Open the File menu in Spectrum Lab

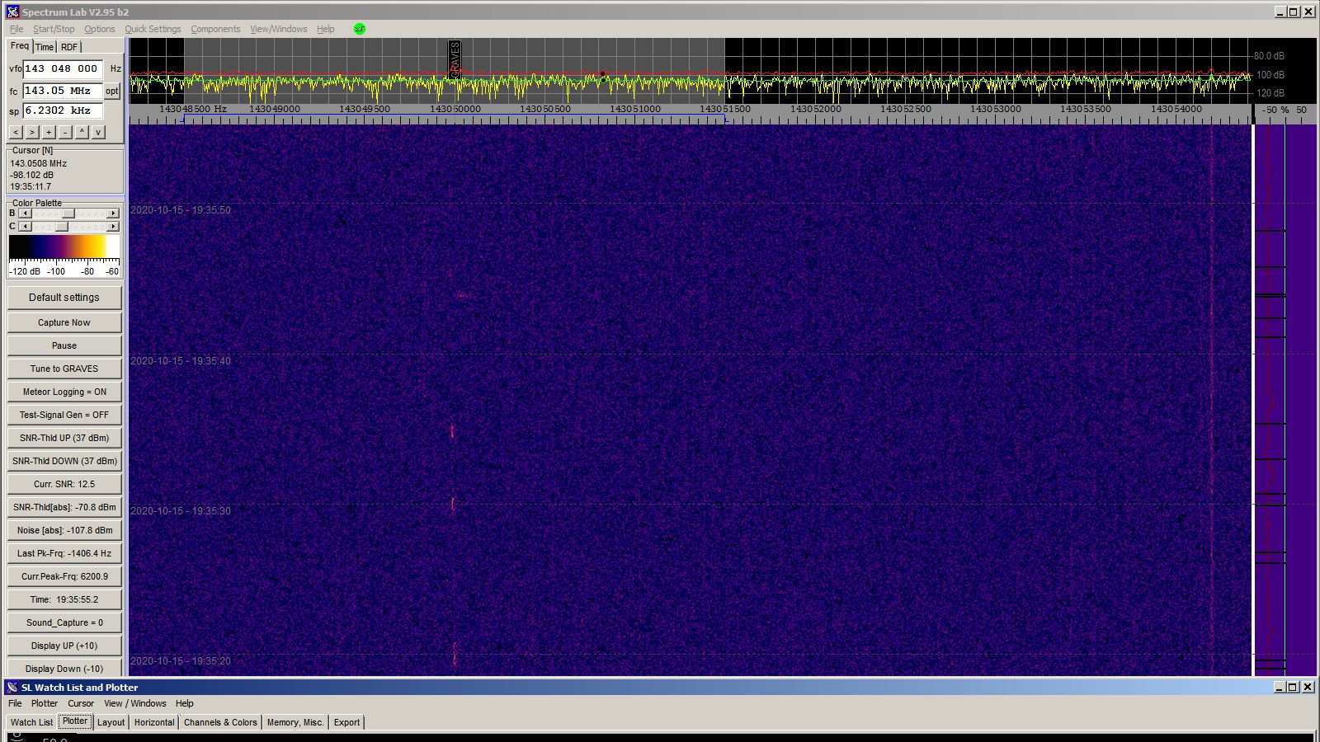pos(16,29)
